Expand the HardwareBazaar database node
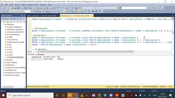Screen dimensions: 175x98 point(5,35)
